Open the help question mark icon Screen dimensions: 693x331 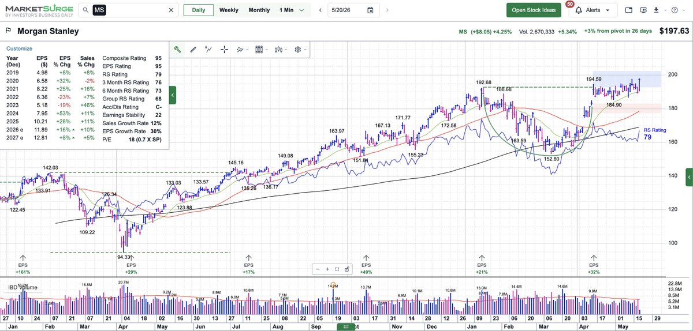pos(675,10)
